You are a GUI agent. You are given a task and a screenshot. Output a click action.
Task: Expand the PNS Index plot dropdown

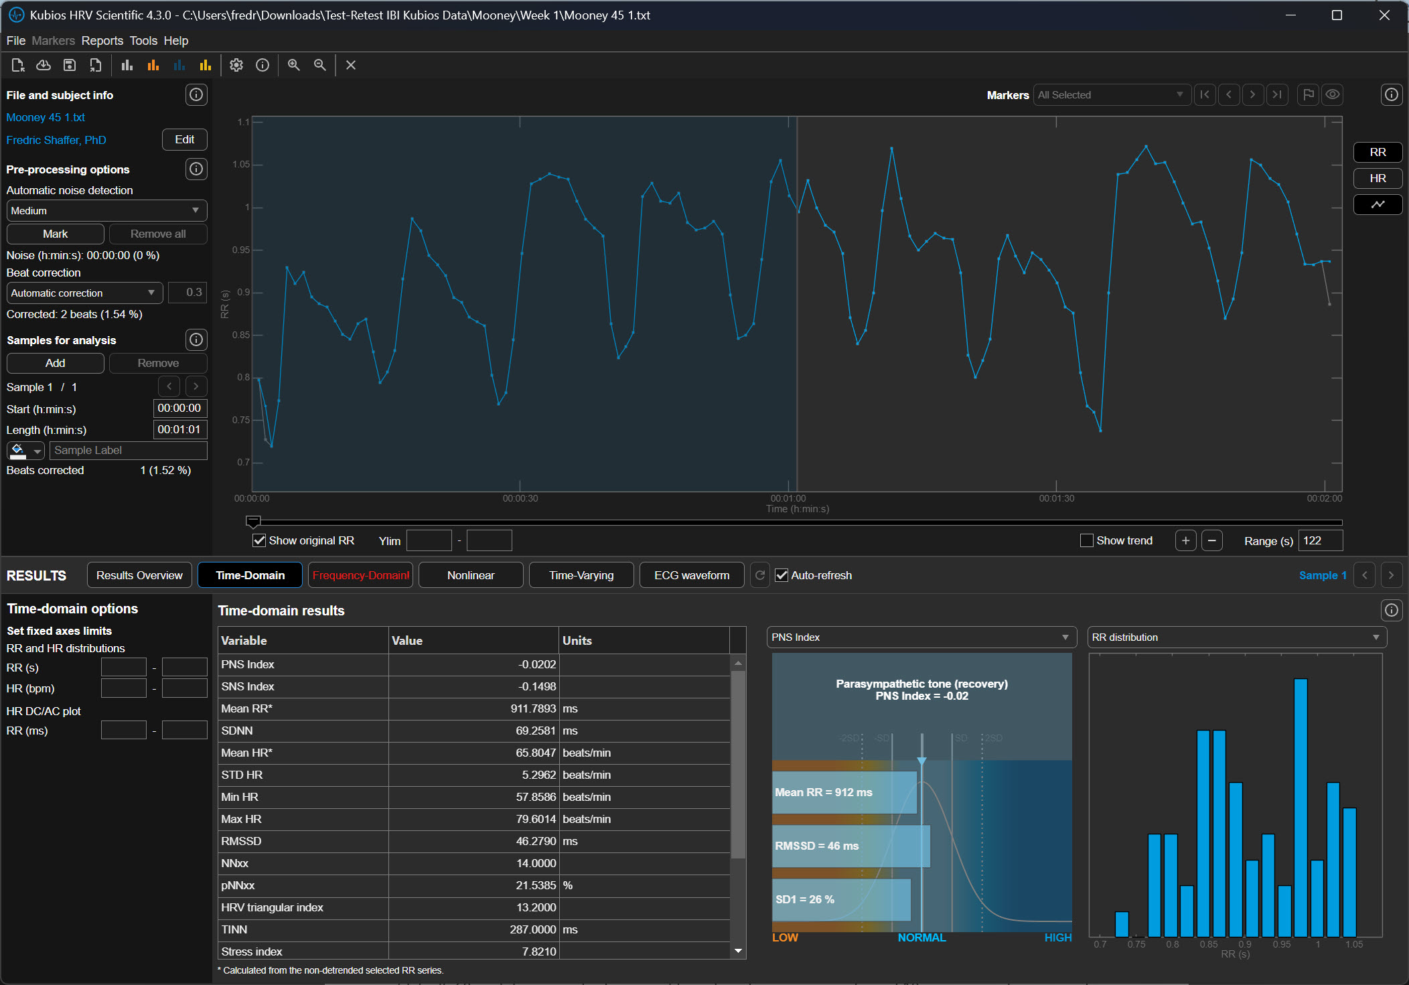coord(921,637)
